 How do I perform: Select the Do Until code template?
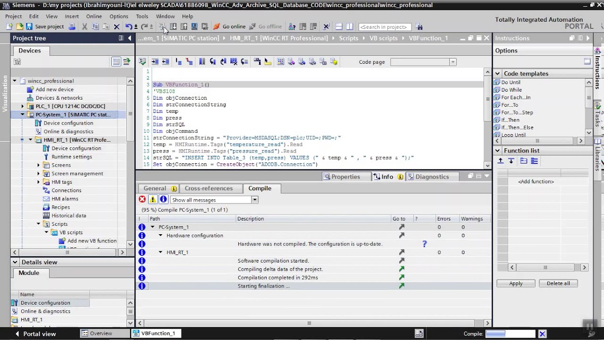coord(511,82)
